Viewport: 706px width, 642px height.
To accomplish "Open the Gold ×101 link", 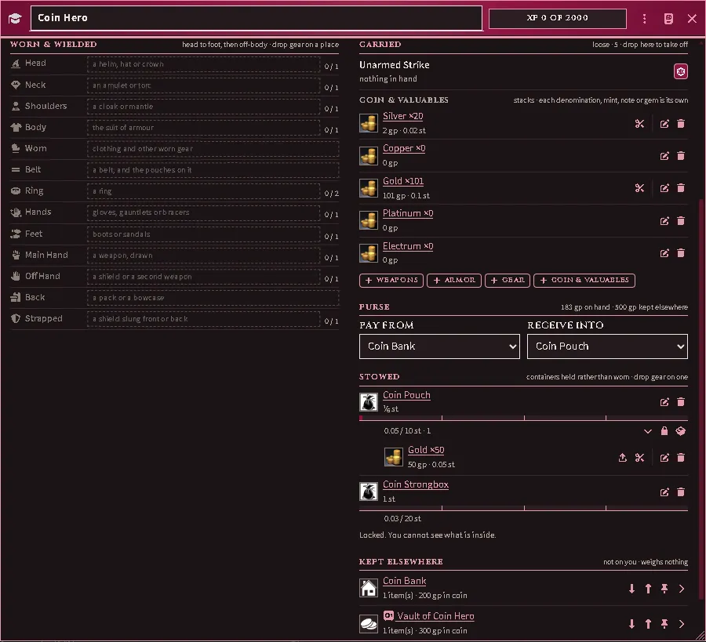I will [403, 181].
